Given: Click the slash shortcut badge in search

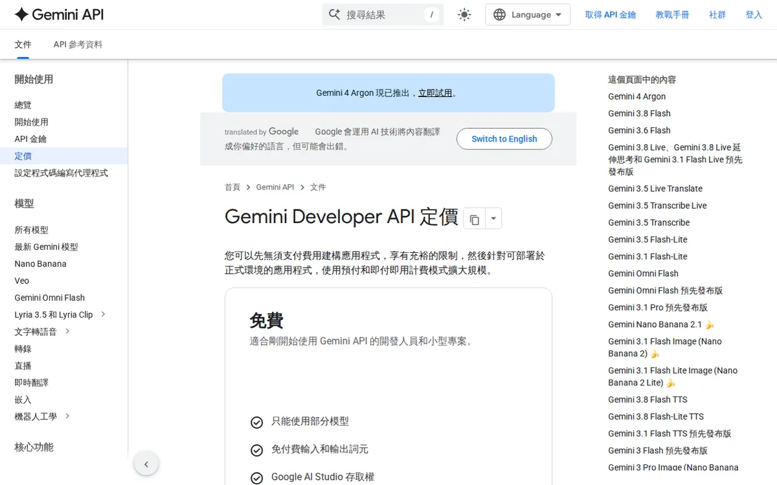Looking at the screenshot, I should (x=431, y=15).
